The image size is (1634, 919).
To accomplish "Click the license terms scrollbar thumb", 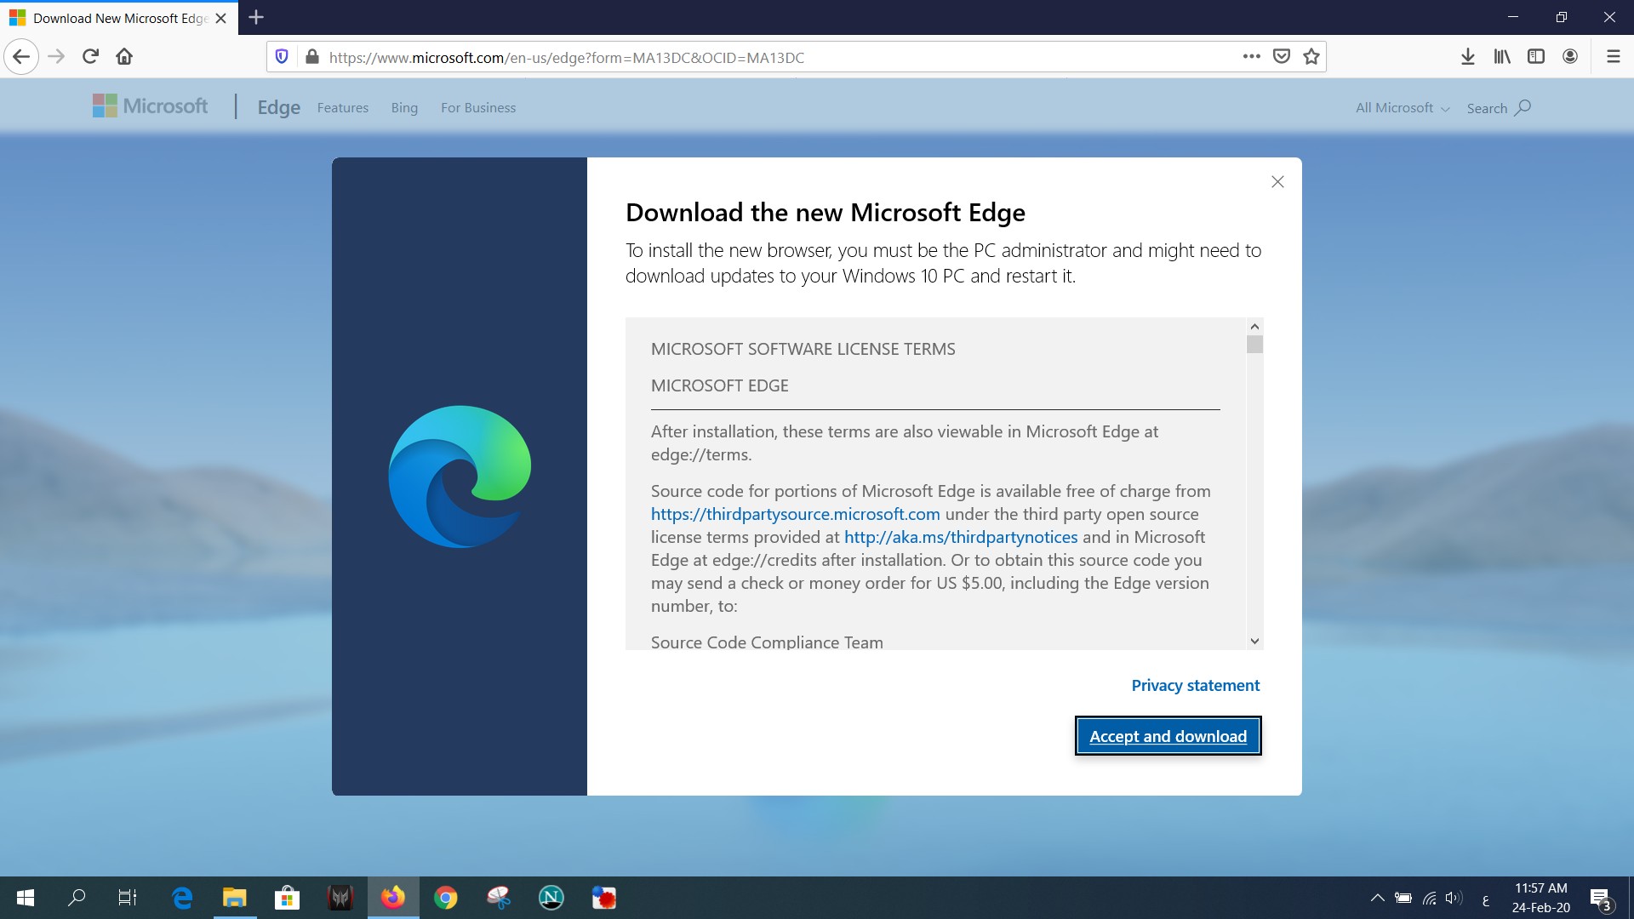I will pyautogui.click(x=1254, y=345).
